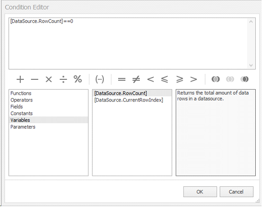Insert the less-than-or-equal operator
Viewport: 262px width, 207px height.
165,79
